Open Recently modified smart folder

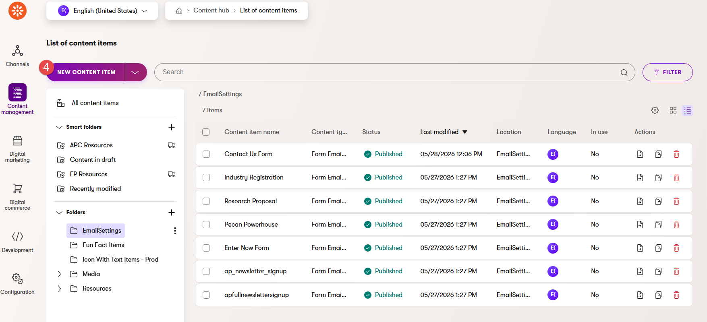click(95, 189)
